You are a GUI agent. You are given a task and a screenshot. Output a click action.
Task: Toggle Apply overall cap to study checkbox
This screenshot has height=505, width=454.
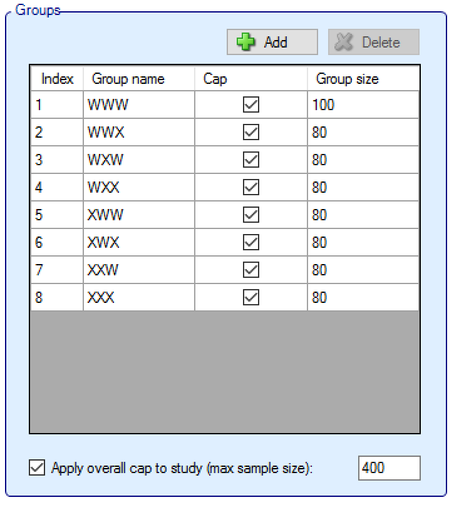coord(38,468)
